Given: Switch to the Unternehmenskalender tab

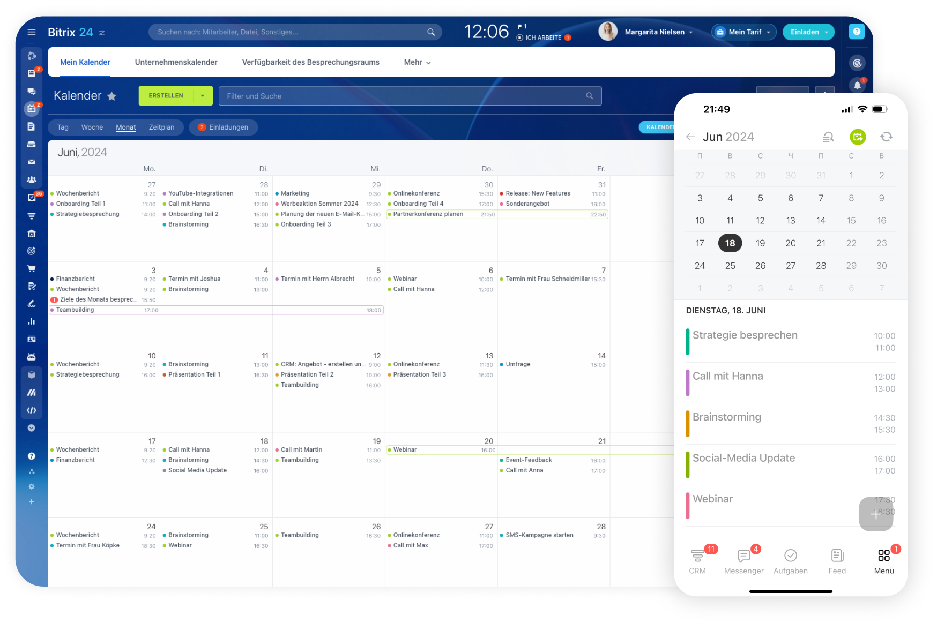Looking at the screenshot, I should click(176, 62).
